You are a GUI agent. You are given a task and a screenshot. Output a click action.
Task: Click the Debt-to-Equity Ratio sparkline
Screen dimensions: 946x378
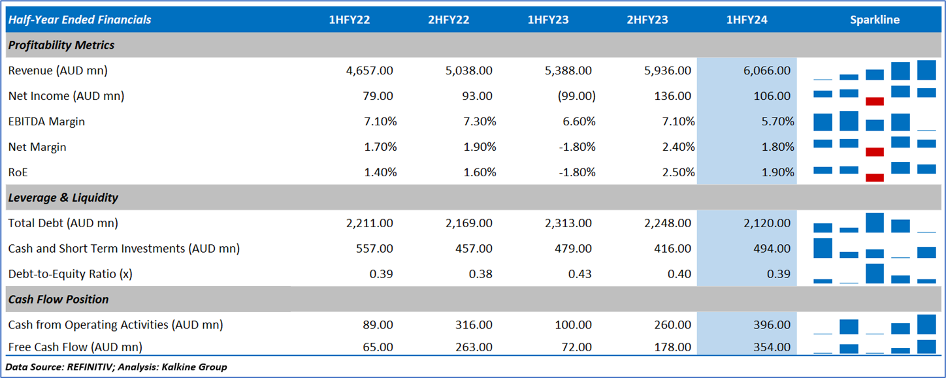click(874, 274)
